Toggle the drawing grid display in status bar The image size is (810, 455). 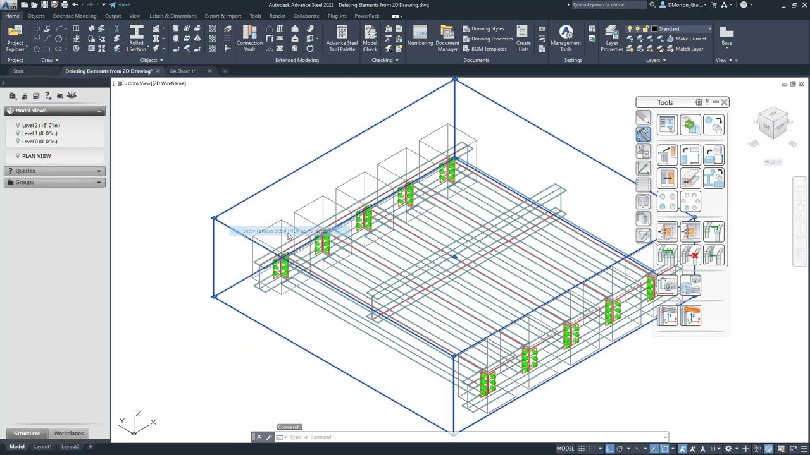point(582,449)
